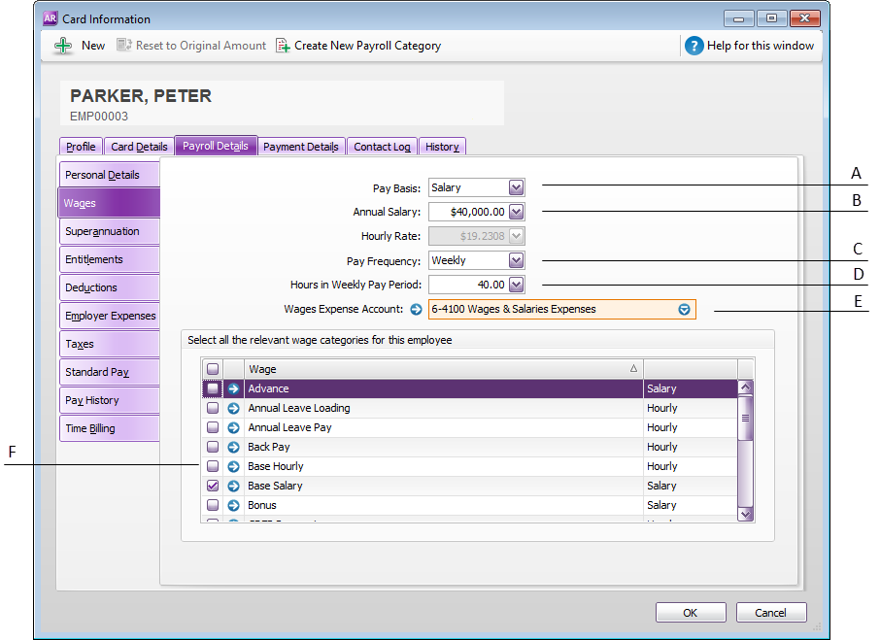
Task: Expand the Wages Expense Account dropdown arrow
Action: coord(684,310)
